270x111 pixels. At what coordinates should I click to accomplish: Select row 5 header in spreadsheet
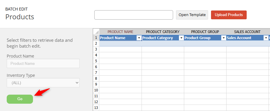(96, 61)
